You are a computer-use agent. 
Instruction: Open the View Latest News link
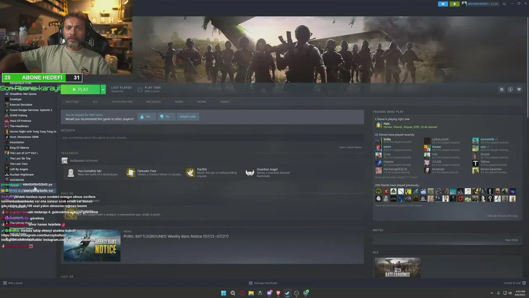point(350,147)
